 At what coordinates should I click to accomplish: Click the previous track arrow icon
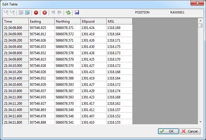click(x=6, y=13)
